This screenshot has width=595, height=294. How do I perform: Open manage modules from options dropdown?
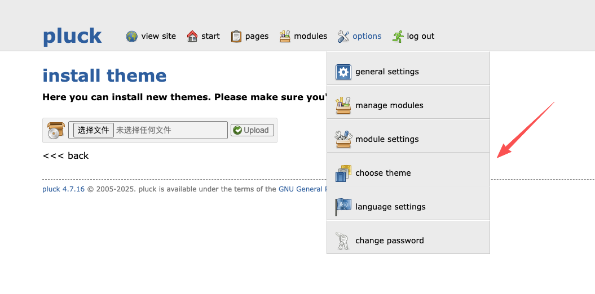tap(389, 106)
